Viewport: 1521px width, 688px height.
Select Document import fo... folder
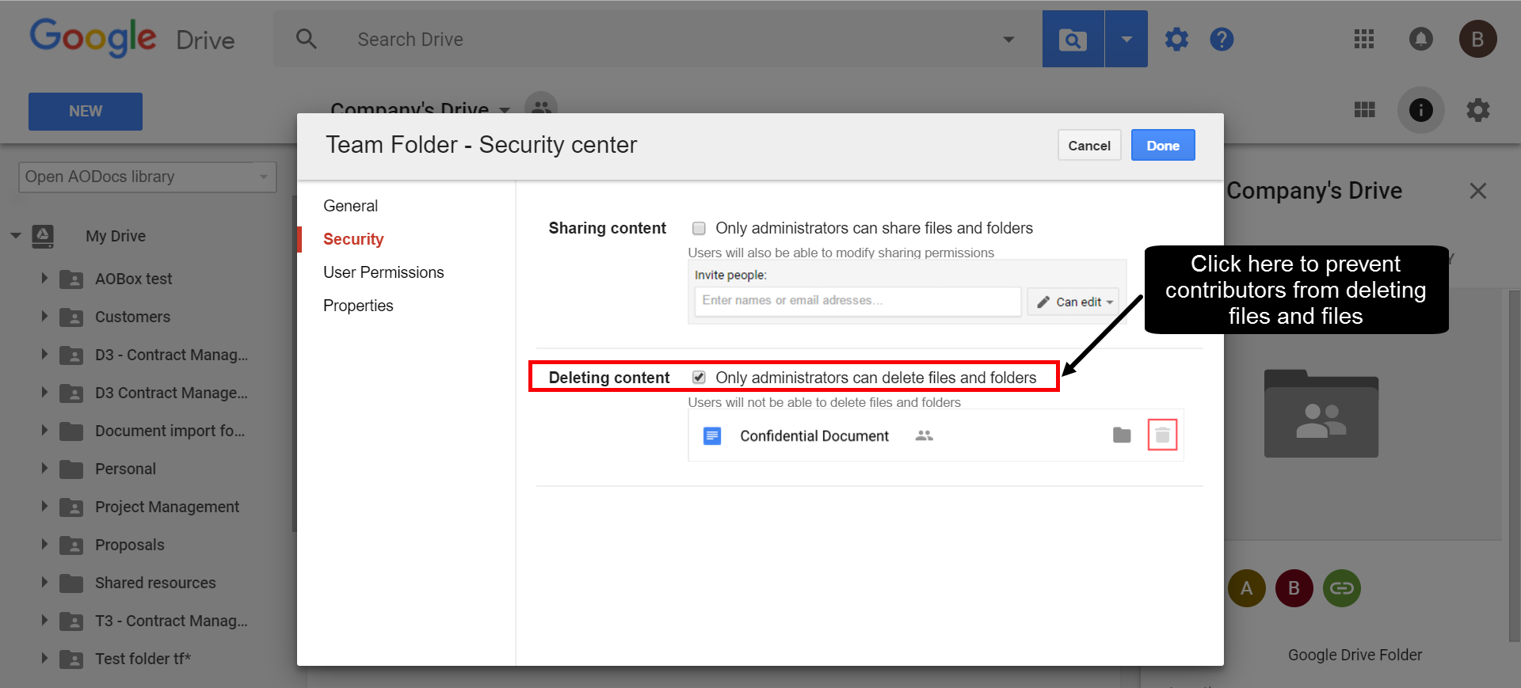(170, 431)
